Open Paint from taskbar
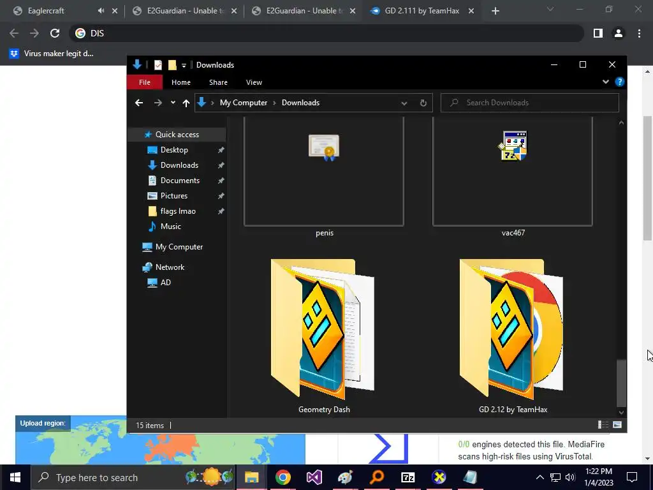 point(345,477)
